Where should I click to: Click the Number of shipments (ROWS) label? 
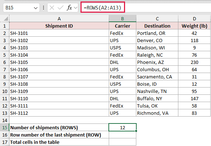tap(59, 127)
